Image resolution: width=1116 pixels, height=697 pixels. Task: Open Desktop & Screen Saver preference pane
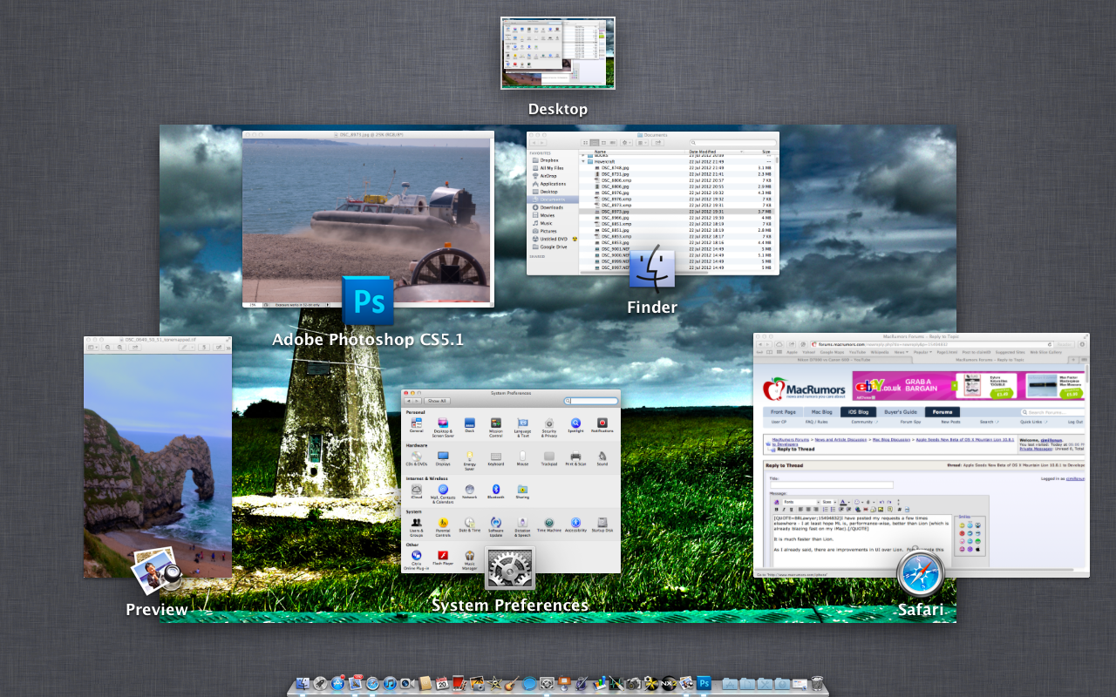pyautogui.click(x=443, y=427)
